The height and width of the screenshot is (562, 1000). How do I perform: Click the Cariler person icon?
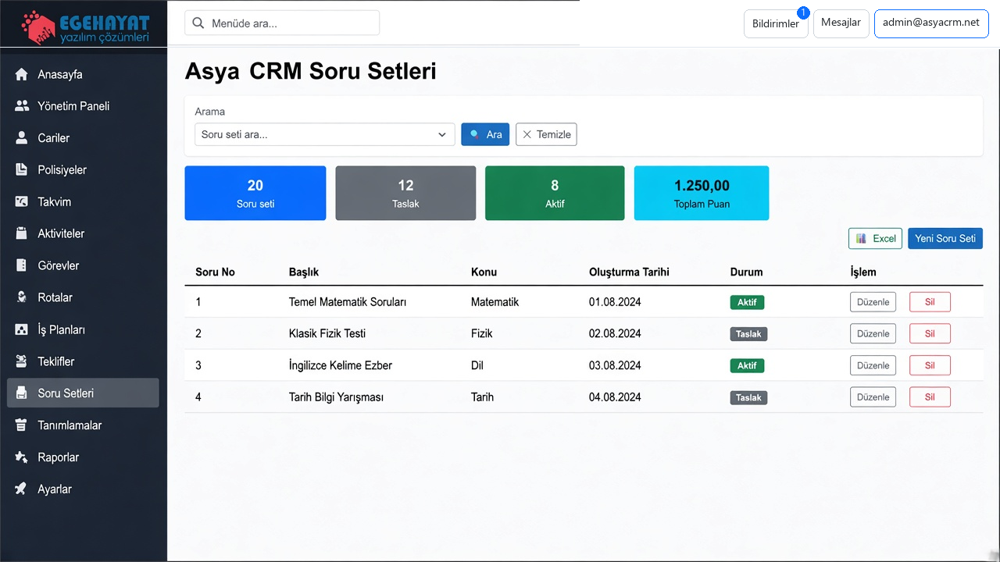coord(22,138)
